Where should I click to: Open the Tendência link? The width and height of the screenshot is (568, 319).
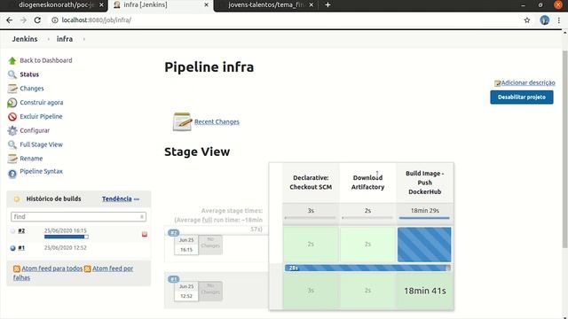[x=116, y=198]
